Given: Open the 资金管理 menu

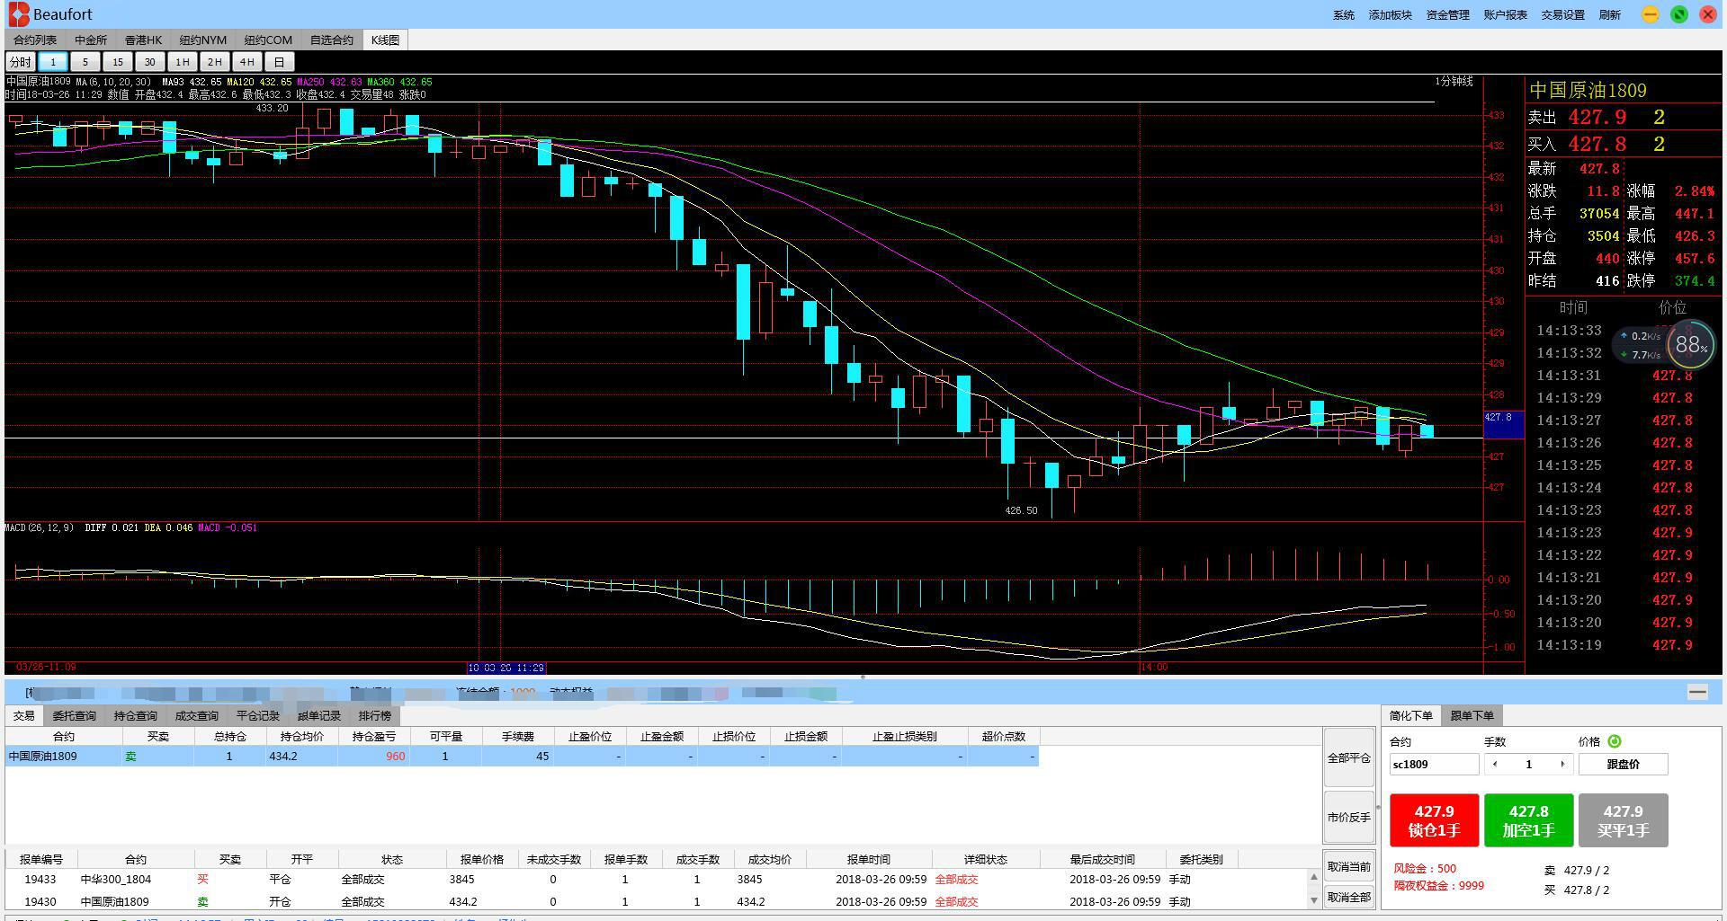Looking at the screenshot, I should 1448,14.
